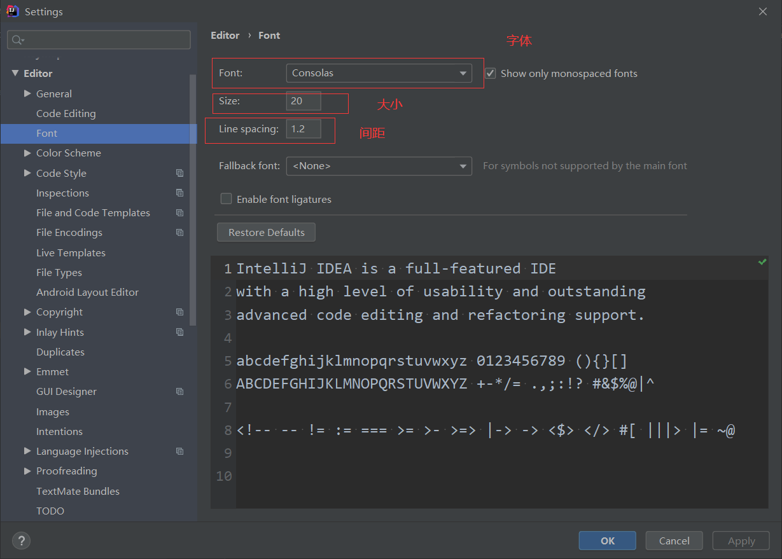Click the project-level icon beside Inspections
Screen dimensions: 782x559
180,193
